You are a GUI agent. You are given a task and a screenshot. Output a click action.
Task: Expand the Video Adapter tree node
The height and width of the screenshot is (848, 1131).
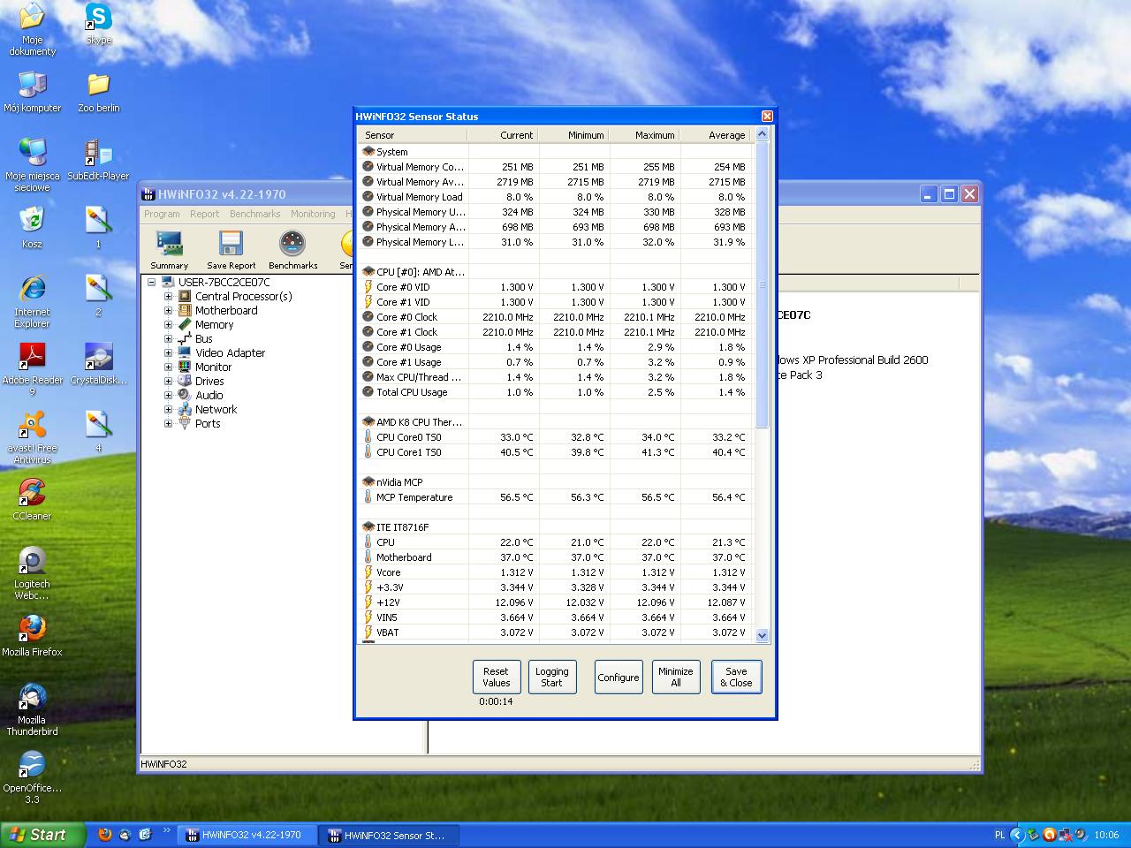pyautogui.click(x=168, y=353)
